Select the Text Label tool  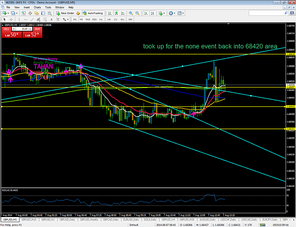click(x=58, y=19)
